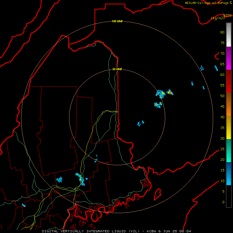Pick the green color bar segment
The height and width of the screenshot is (233, 233).
(229, 150)
